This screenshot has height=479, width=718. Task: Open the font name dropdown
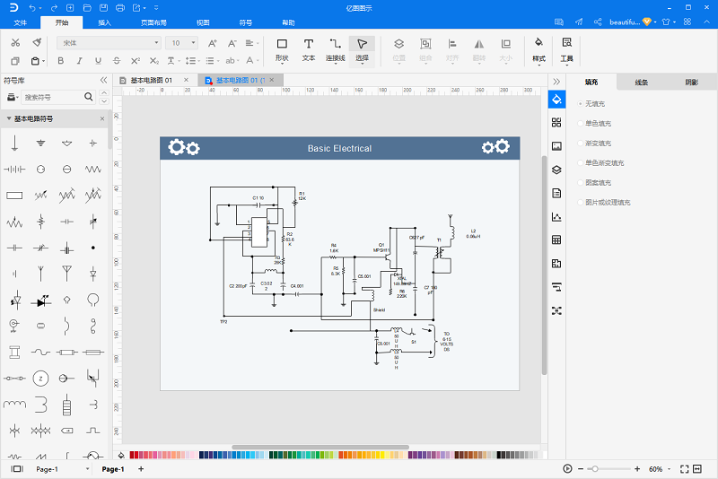pyautogui.click(x=109, y=43)
